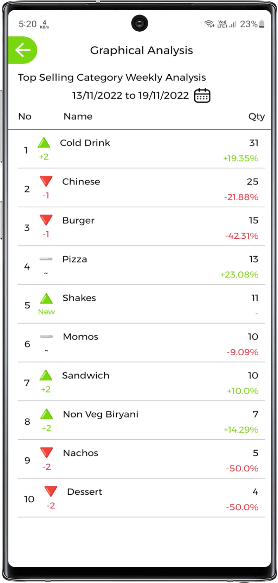Image resolution: width=278 pixels, height=583 pixels.
Task: Open the calendar date picker icon
Action: (202, 95)
